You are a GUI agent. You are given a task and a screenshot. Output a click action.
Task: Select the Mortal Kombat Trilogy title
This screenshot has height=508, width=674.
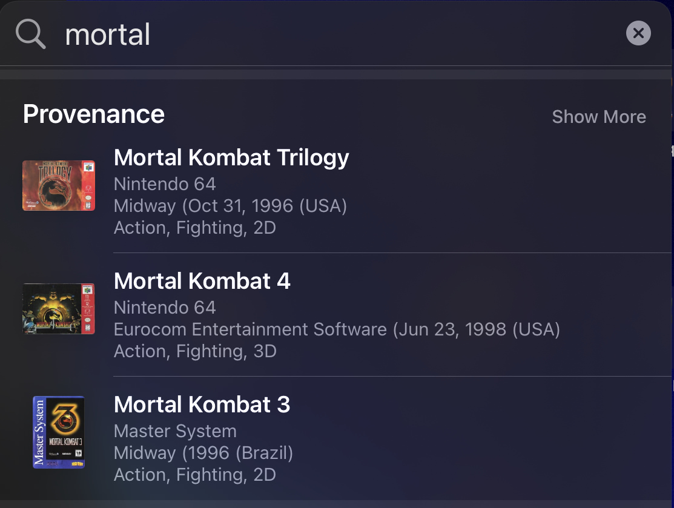pos(231,158)
